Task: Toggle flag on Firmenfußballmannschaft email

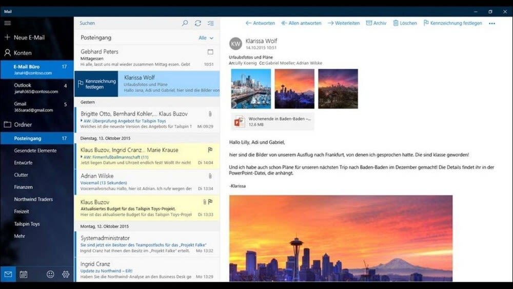Action: point(210,150)
